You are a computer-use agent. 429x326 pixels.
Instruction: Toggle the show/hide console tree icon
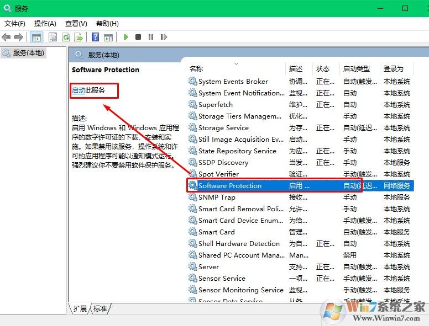pos(36,37)
